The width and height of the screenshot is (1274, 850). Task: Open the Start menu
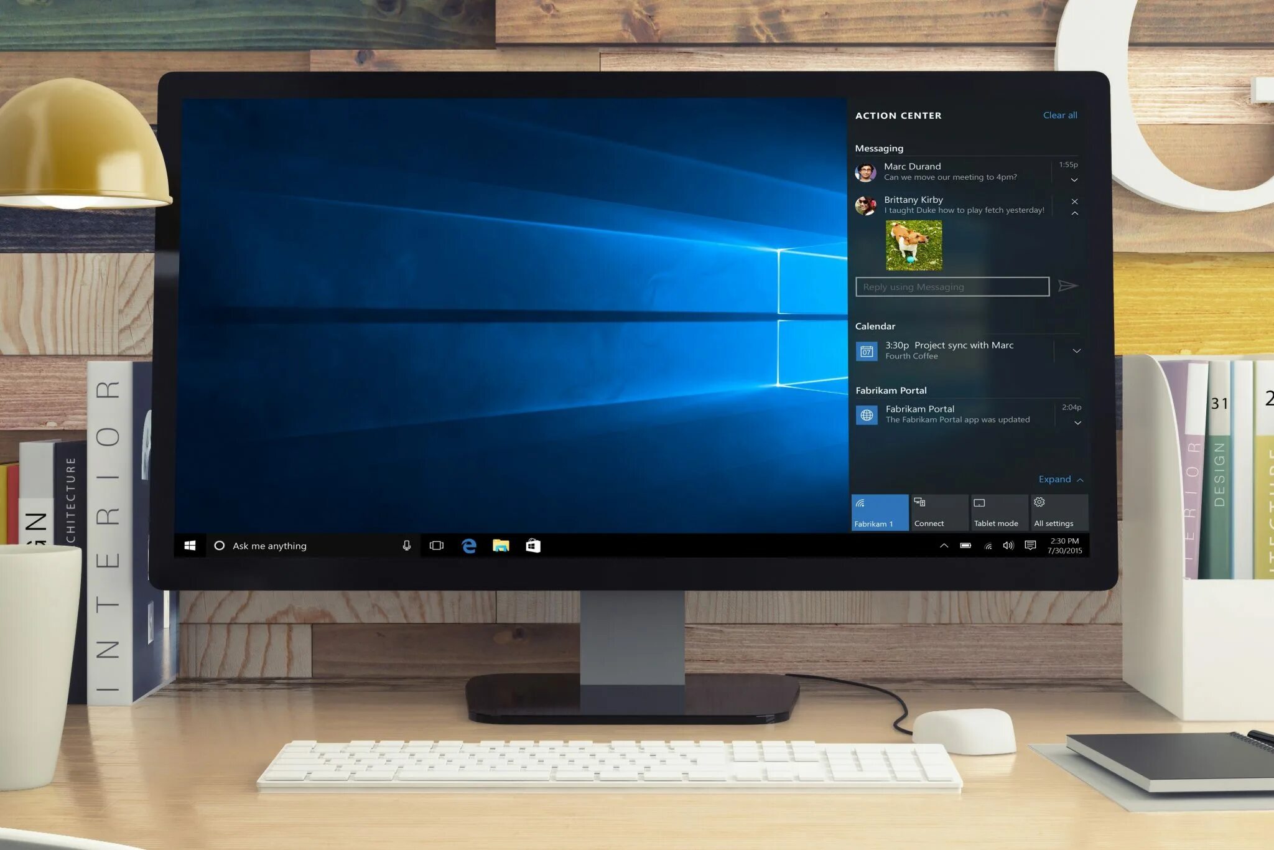point(188,544)
